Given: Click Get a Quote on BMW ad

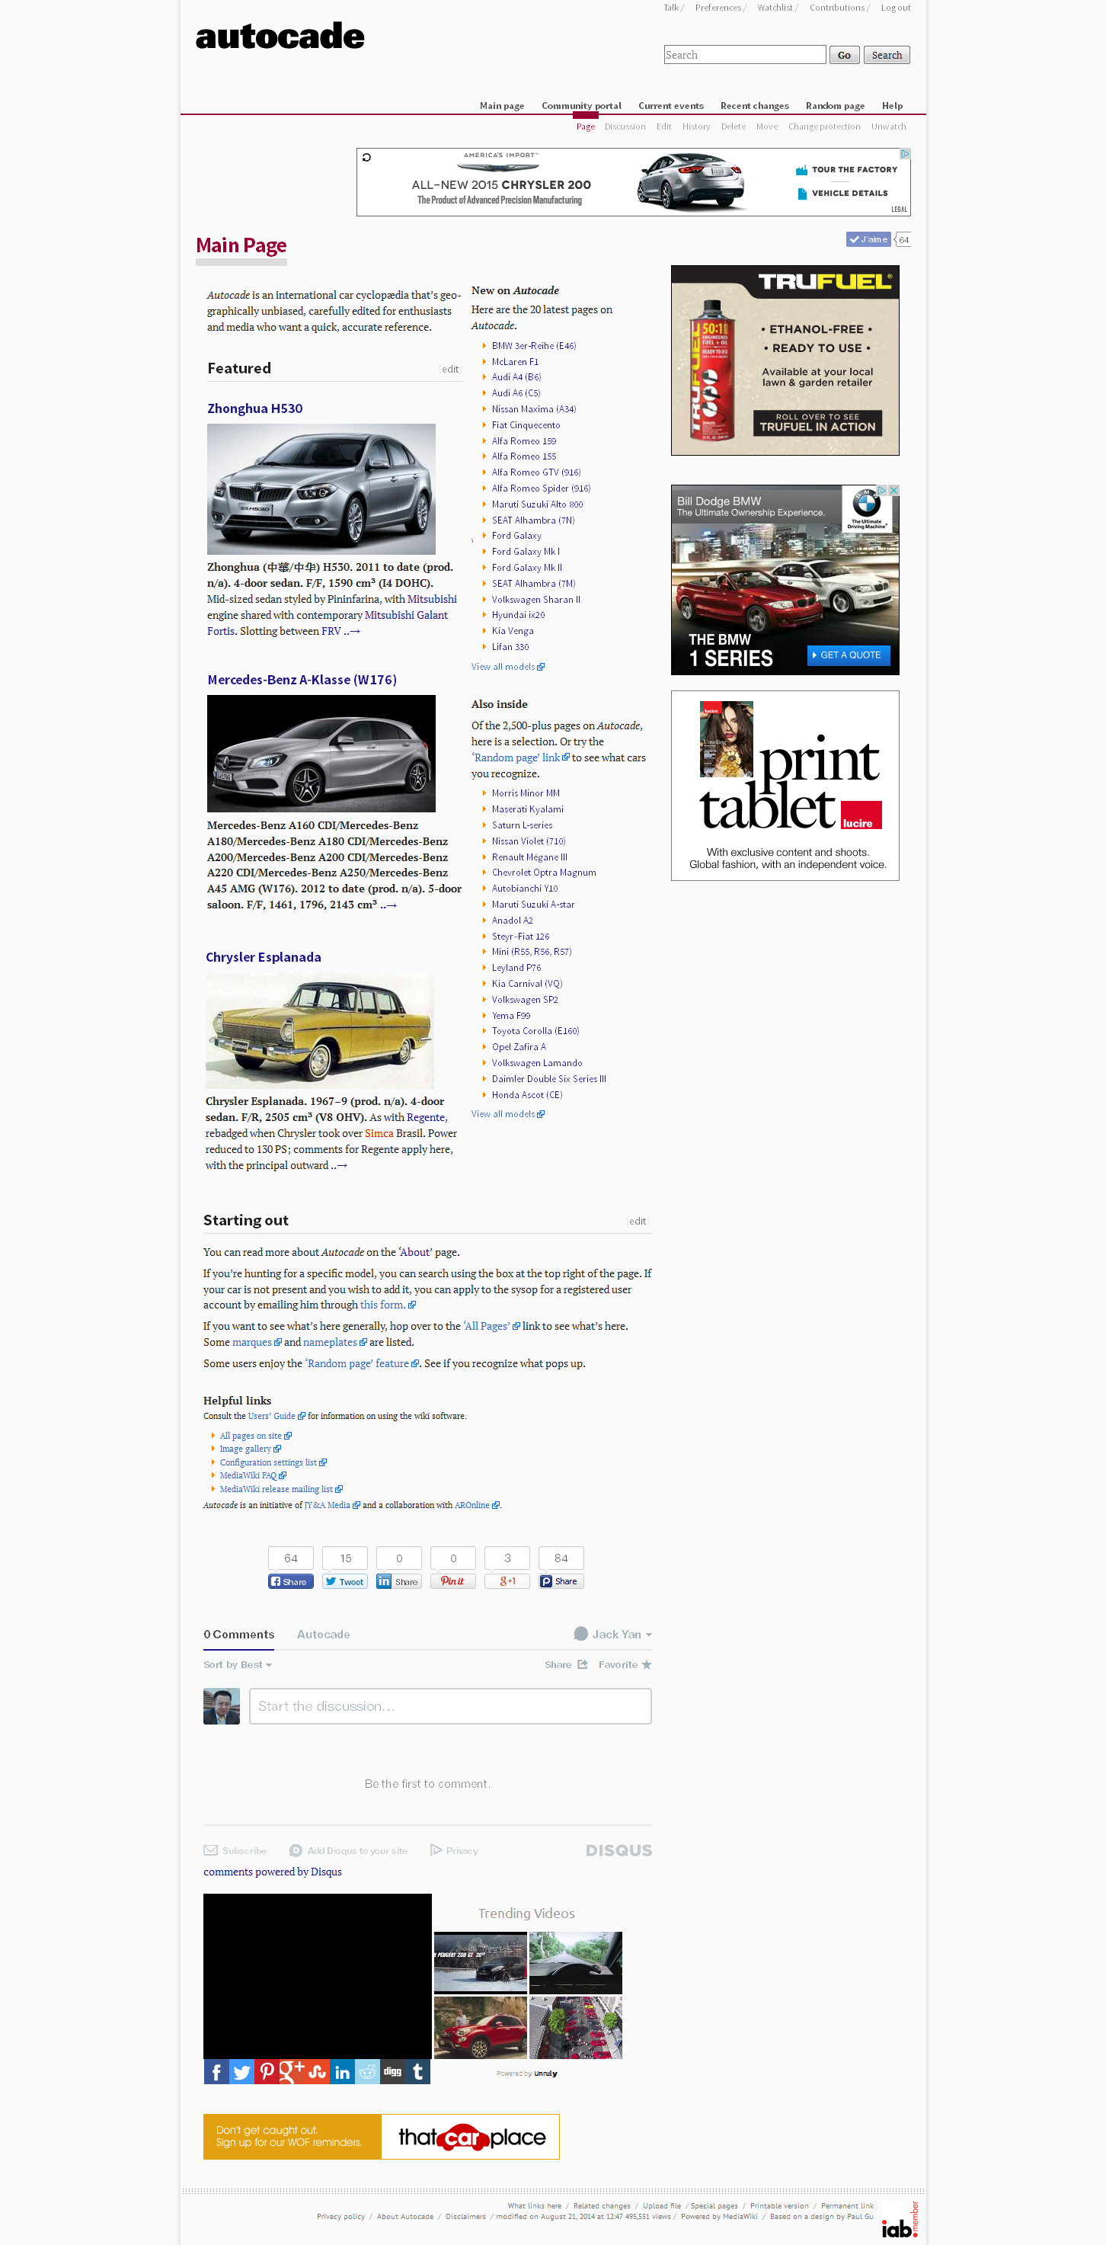Looking at the screenshot, I should (x=849, y=655).
